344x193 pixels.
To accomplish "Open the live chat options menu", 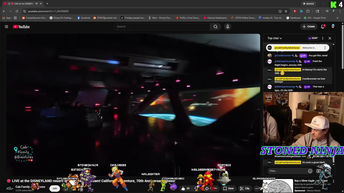I will click(x=323, y=38).
